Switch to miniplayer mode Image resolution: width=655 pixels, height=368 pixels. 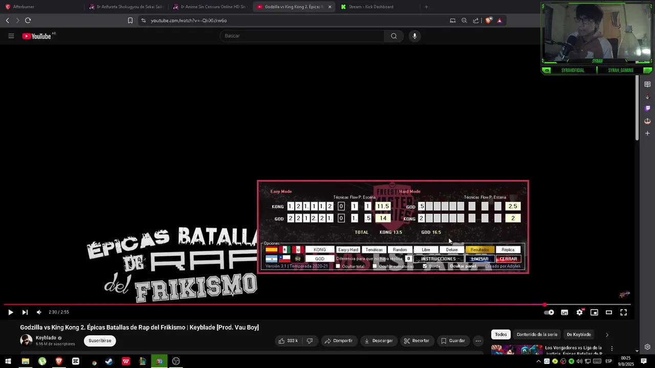point(594,312)
